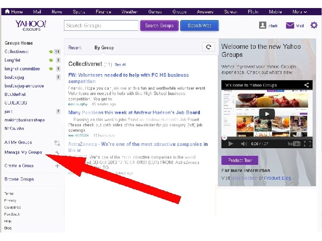The width and height of the screenshot is (322, 241).
Task: Click the wrench icon beside Manage My Groups
Action: [x=57, y=153]
